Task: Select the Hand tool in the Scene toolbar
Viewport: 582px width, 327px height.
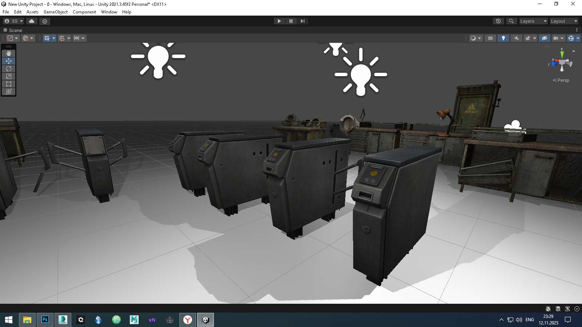Action: (9, 53)
